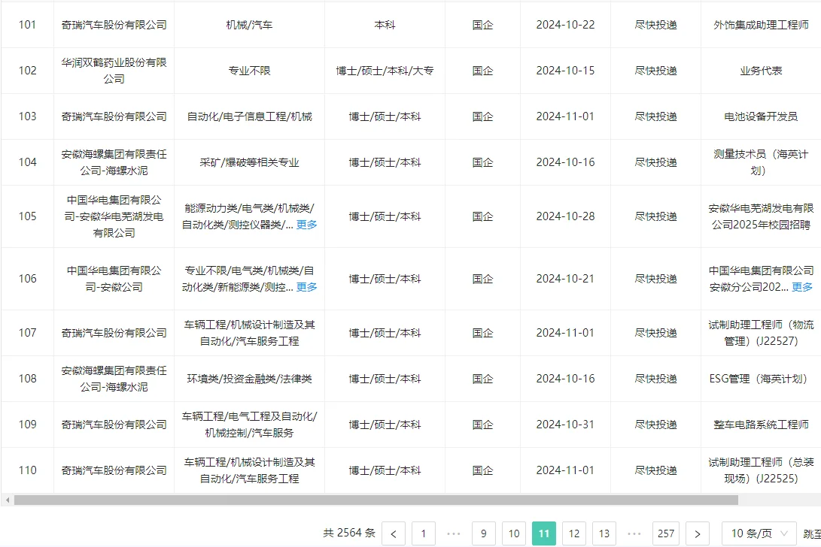Click date 2024-10-31
The height and width of the screenshot is (547, 821).
pyautogui.click(x=565, y=424)
